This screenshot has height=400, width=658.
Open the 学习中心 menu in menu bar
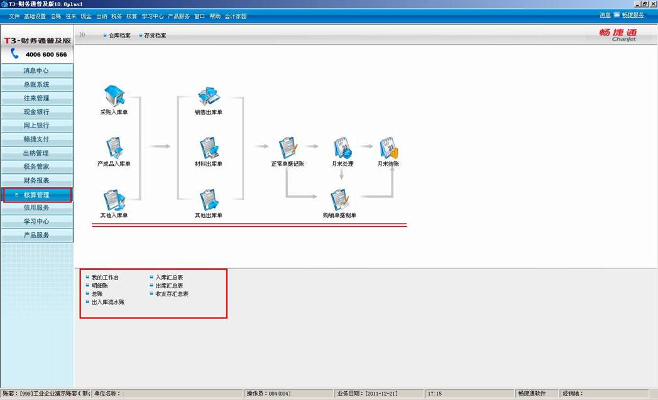coord(152,16)
